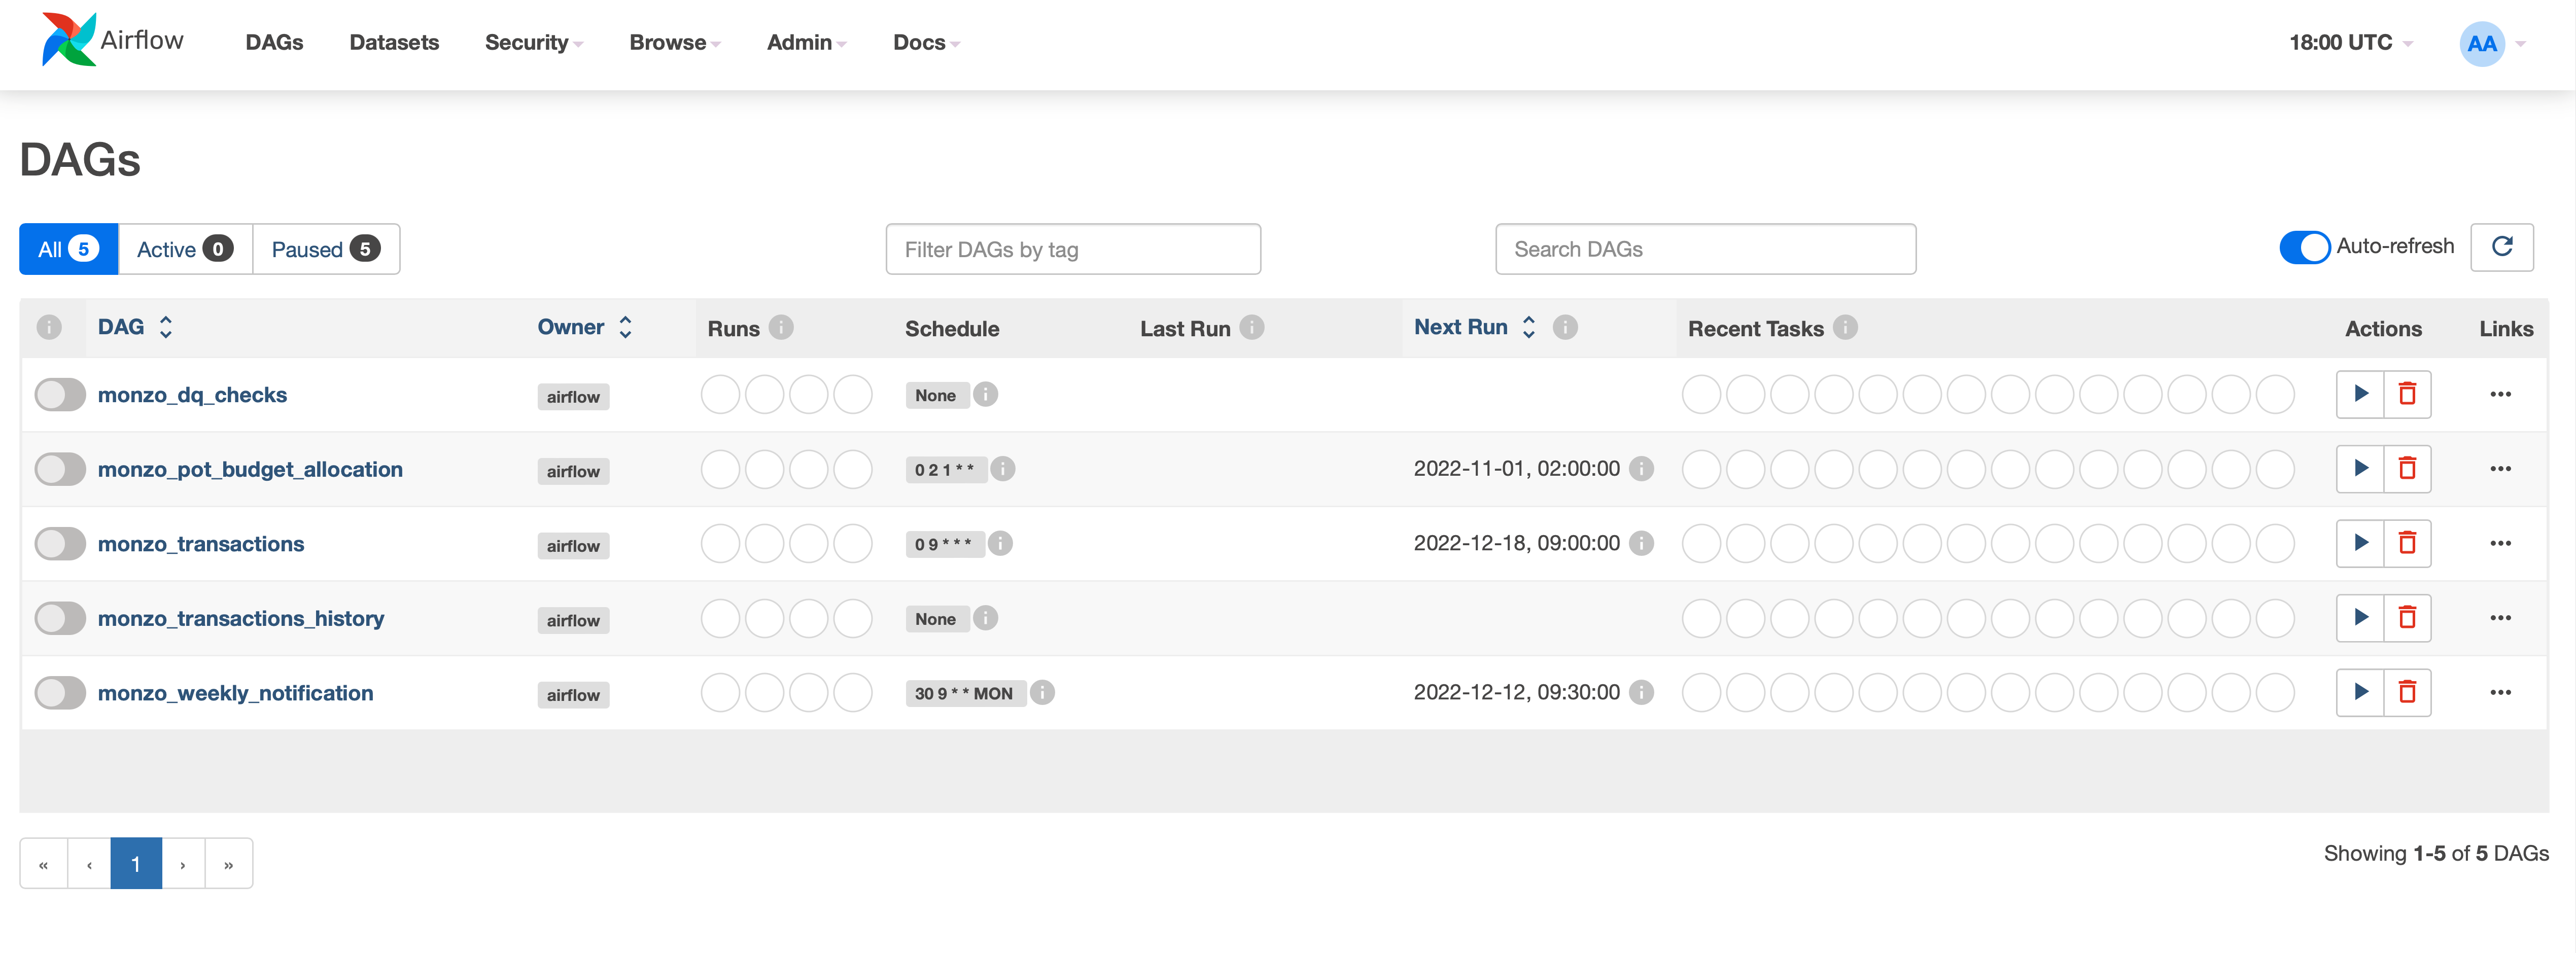This screenshot has width=2576, height=953.
Task: Open the Security dropdown menu
Action: pyautogui.click(x=533, y=42)
